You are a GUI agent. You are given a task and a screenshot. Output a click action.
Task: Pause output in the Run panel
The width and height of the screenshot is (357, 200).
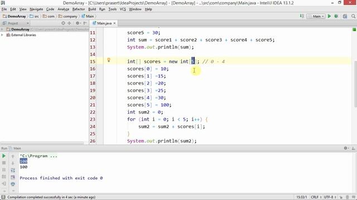coord(4,170)
